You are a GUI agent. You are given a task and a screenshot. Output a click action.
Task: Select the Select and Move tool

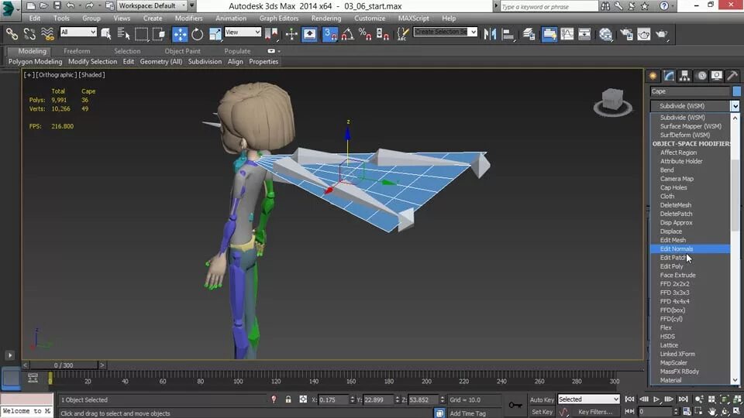click(x=180, y=34)
